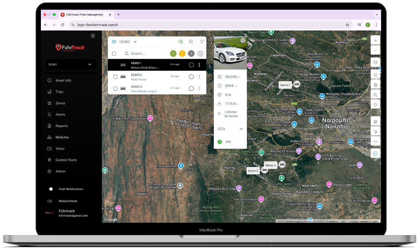This screenshot has height=248, width=419.
Task: Collapse map tools with circled chevron
Action: (x=376, y=154)
